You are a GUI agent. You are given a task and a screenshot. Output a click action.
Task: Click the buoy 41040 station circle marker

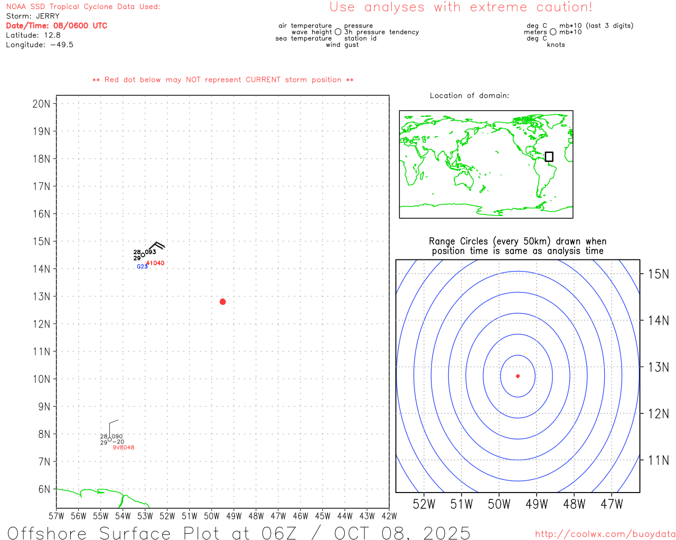[x=143, y=255]
